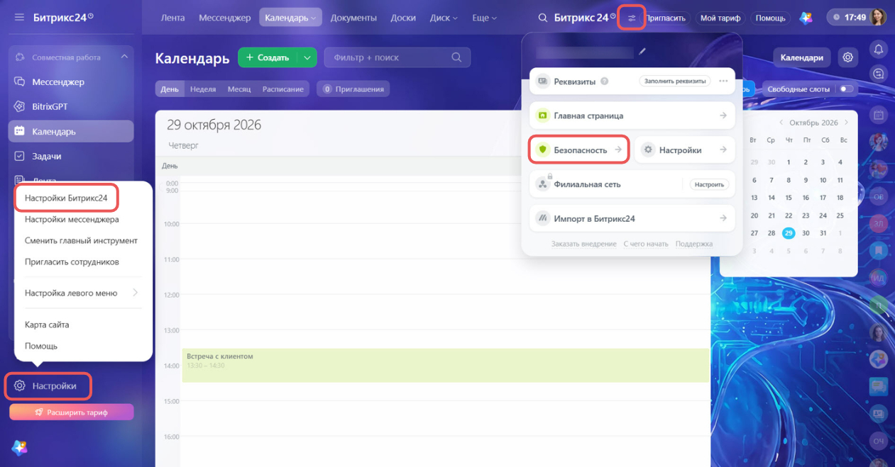Click the search magnifier in the top bar

coord(543,18)
